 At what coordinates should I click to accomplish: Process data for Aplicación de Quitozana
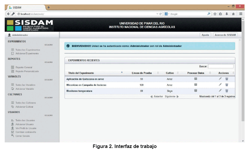196,79
